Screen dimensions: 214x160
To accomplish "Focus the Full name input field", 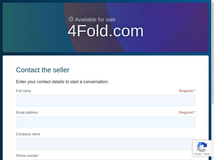I will 106,101.
